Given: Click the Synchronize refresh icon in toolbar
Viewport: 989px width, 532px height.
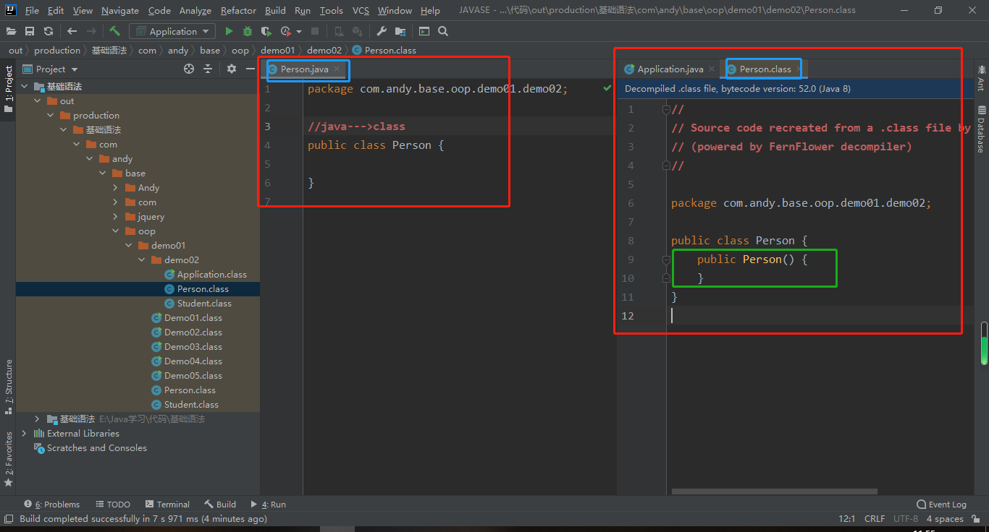Looking at the screenshot, I should 49,31.
